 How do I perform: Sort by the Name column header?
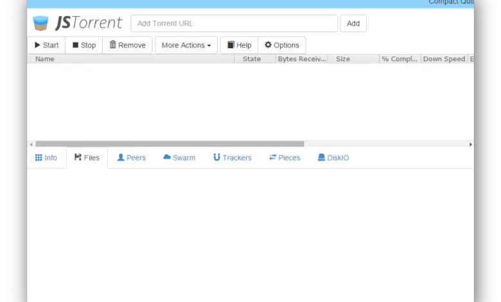tap(130, 59)
